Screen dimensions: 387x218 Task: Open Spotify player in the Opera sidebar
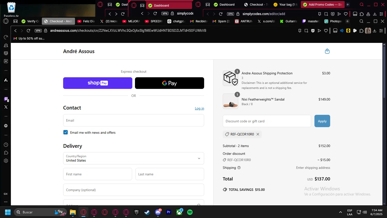click(6, 126)
